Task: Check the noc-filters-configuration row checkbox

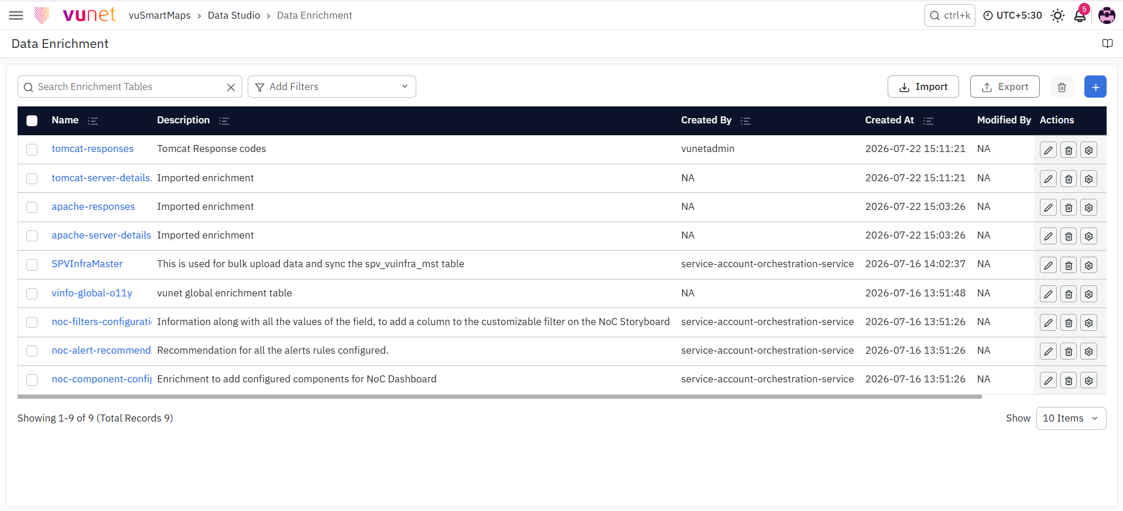Action: pos(32,322)
